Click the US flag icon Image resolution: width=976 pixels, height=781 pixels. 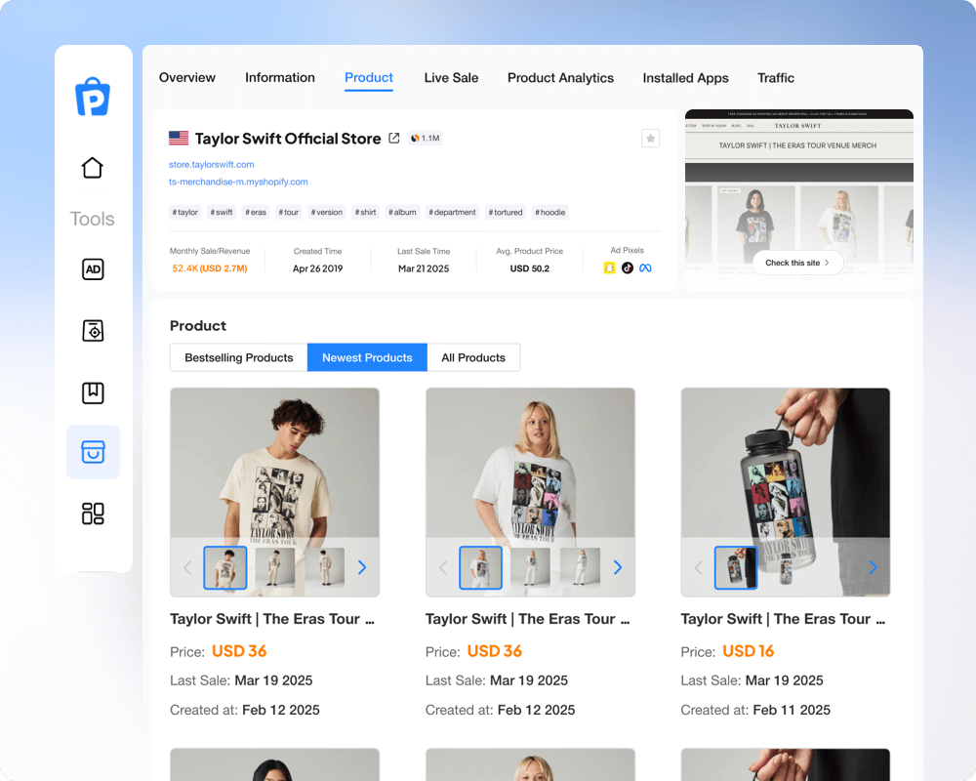click(x=179, y=139)
